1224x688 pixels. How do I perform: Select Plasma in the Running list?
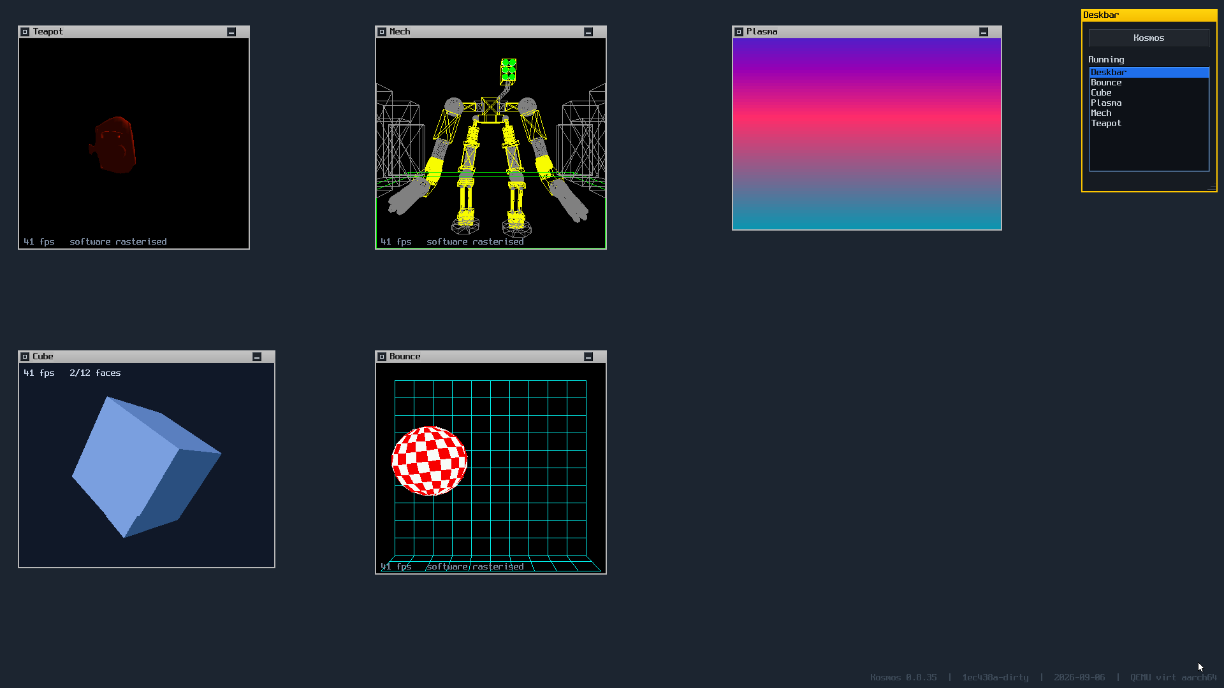click(x=1149, y=103)
